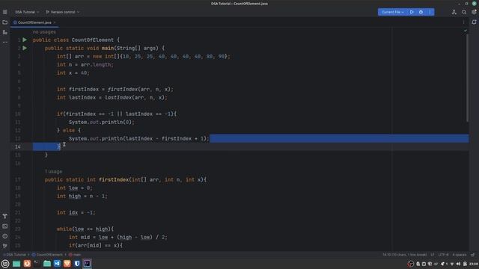Image resolution: width=479 pixels, height=269 pixels.
Task: Open the Structure tool window in the left sidebar
Action: pos(5,32)
